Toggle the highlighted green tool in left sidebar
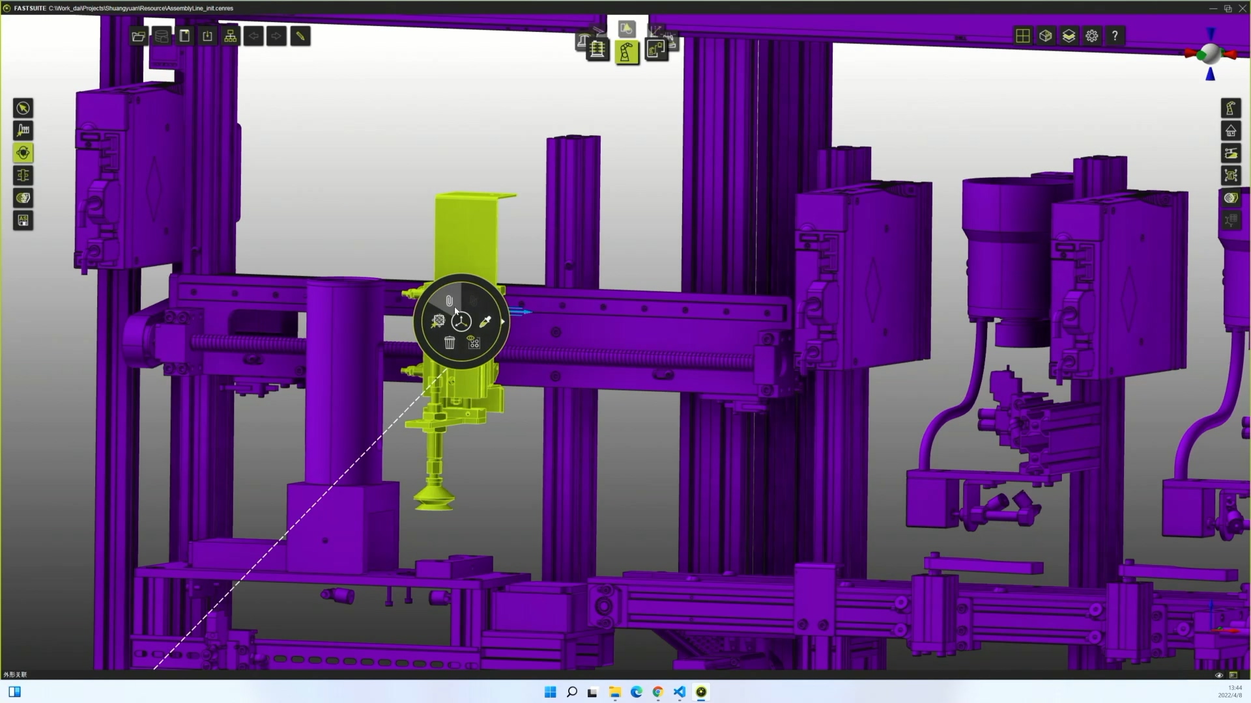 tap(23, 153)
